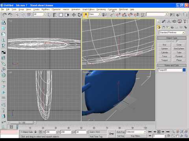
Task: Switch to the Display command panel tab
Action: (180, 21)
